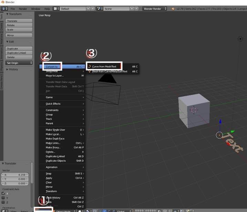Click the Duplicate button in Edit panel
The height and width of the screenshot is (212, 247).
tap(19, 48)
